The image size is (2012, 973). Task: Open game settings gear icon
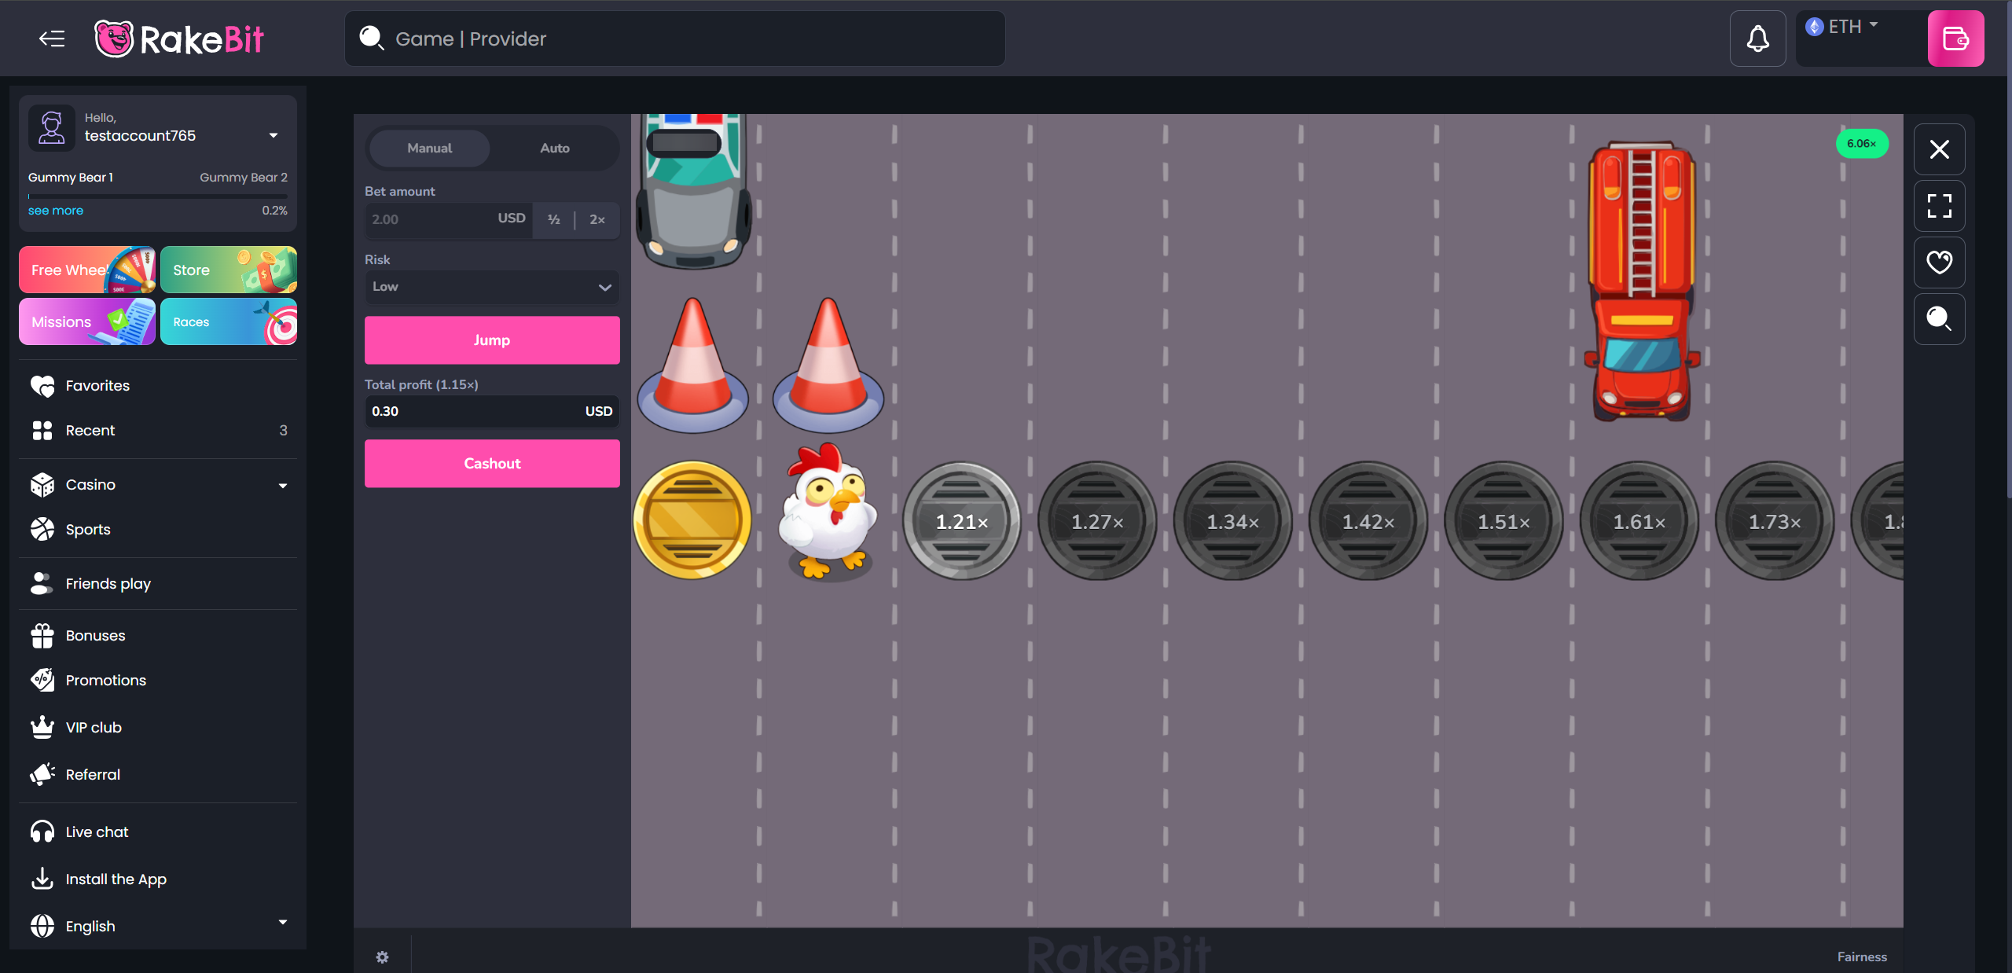point(382,956)
